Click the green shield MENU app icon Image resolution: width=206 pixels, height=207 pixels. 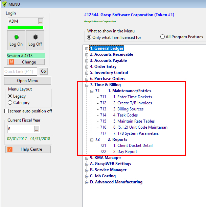click(4, 4)
